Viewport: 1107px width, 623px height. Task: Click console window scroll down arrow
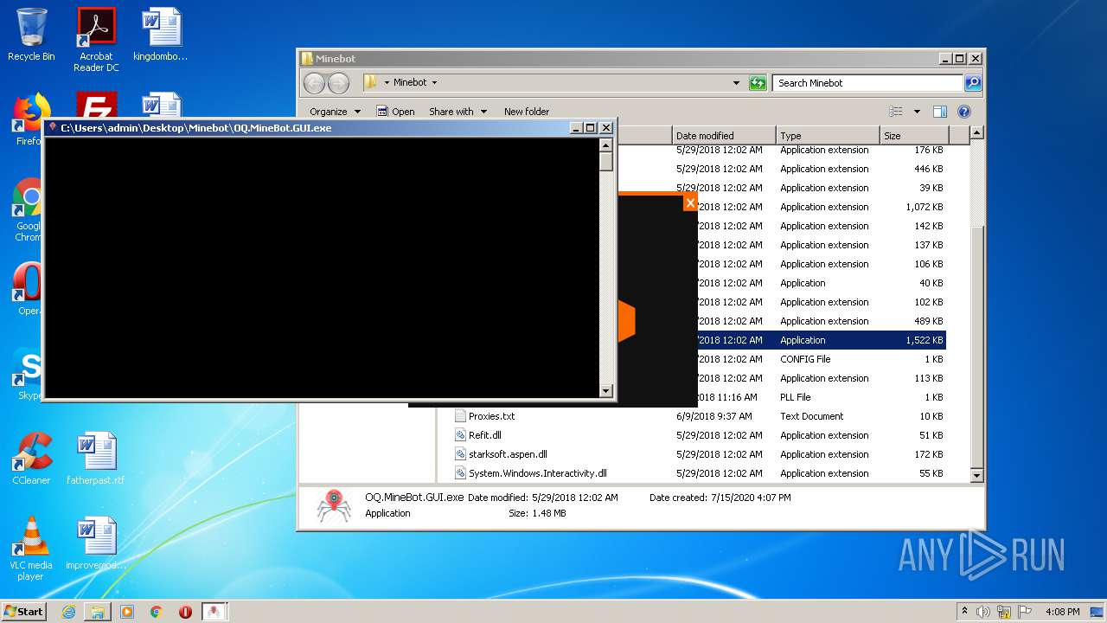605,391
